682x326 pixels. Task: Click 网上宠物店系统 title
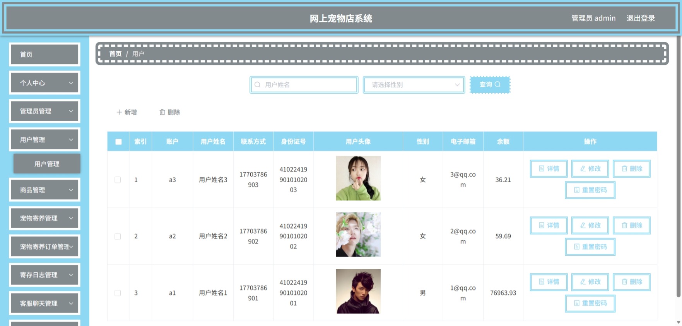(341, 19)
